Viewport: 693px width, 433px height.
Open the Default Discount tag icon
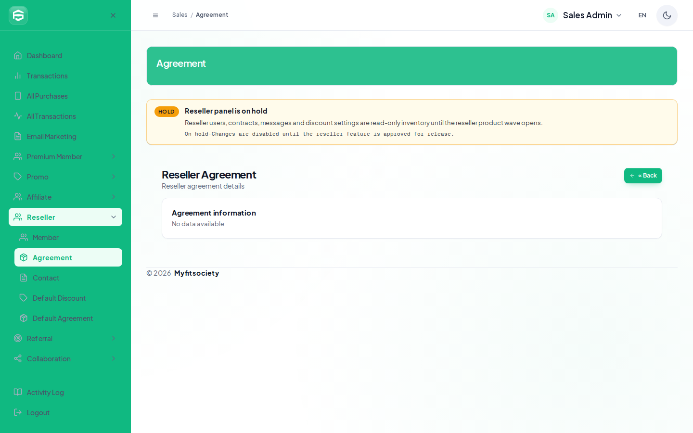click(x=24, y=298)
